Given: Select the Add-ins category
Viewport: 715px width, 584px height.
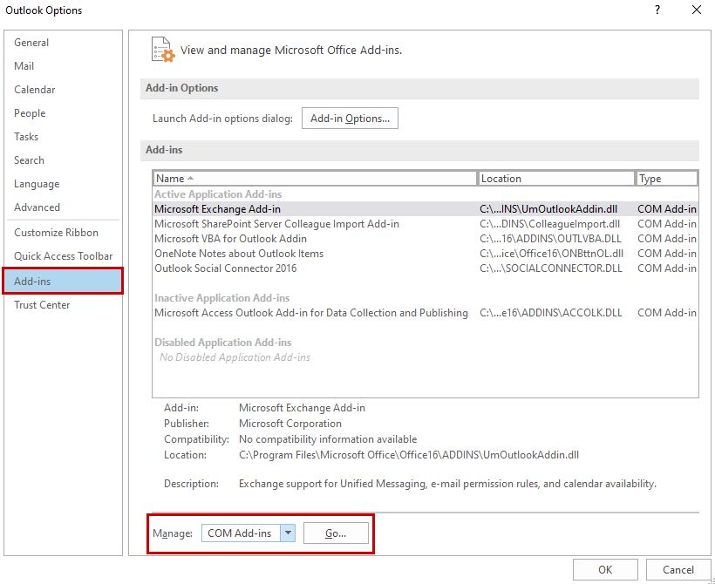Looking at the screenshot, I should click(63, 282).
